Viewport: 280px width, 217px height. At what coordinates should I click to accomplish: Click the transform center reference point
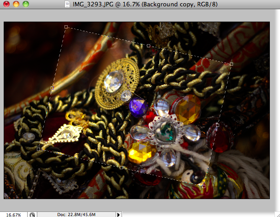coord(135,106)
